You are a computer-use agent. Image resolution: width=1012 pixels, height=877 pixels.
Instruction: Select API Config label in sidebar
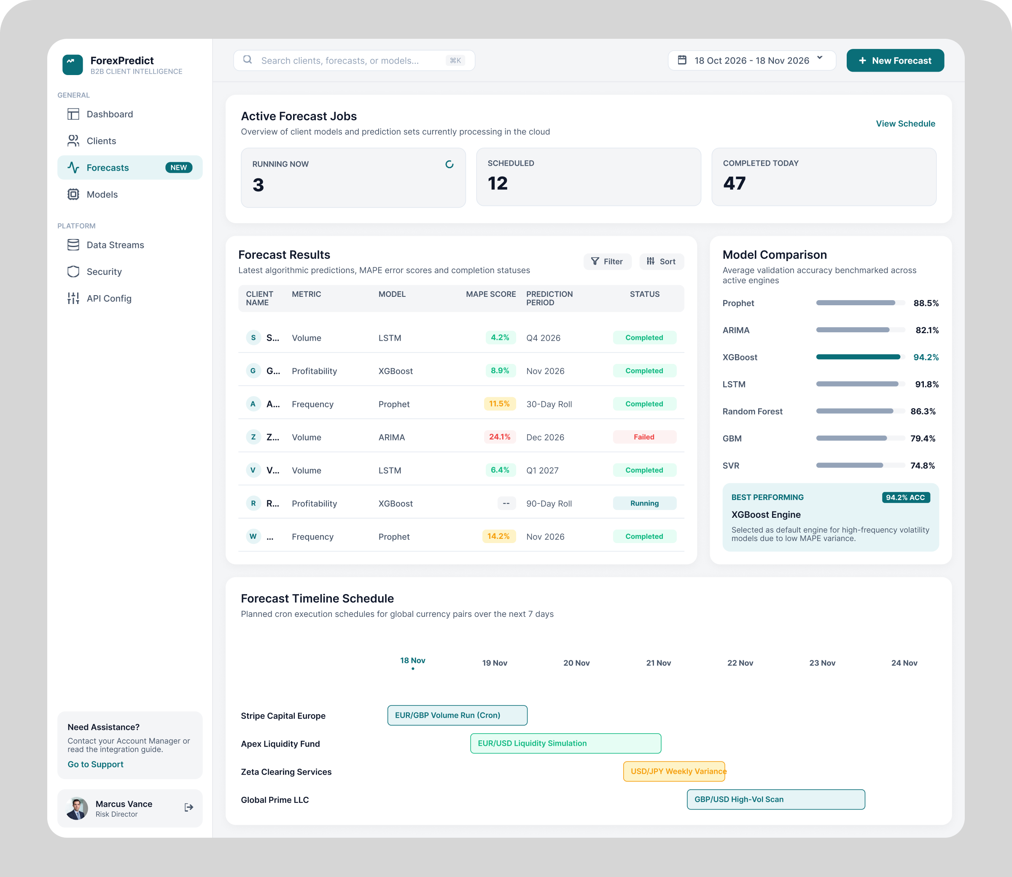click(x=109, y=299)
